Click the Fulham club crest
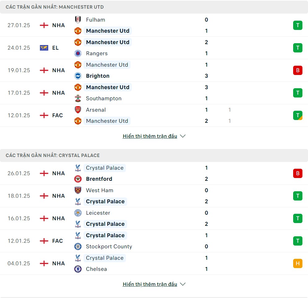 coord(78,20)
